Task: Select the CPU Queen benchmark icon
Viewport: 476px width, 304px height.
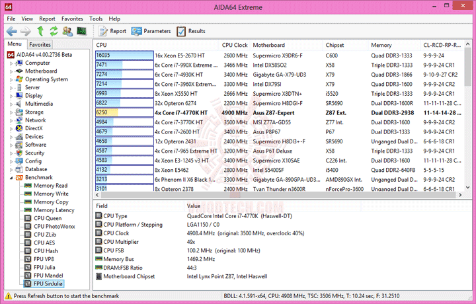Action: point(28,218)
